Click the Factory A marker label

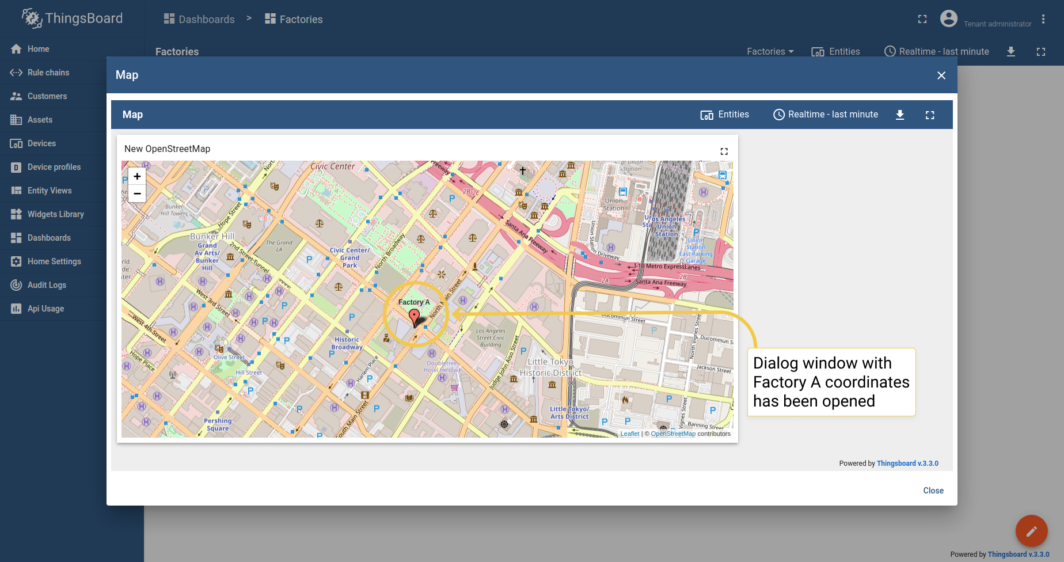(x=414, y=302)
